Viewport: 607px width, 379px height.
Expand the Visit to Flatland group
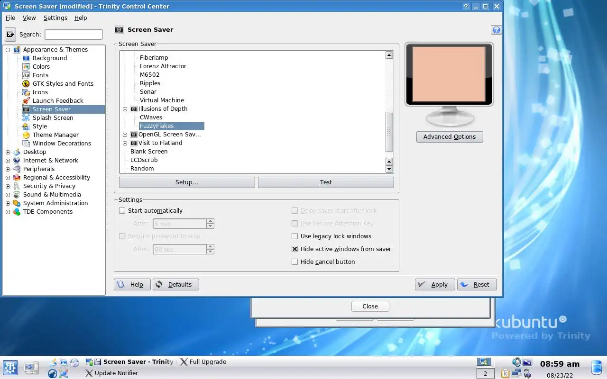pos(125,143)
